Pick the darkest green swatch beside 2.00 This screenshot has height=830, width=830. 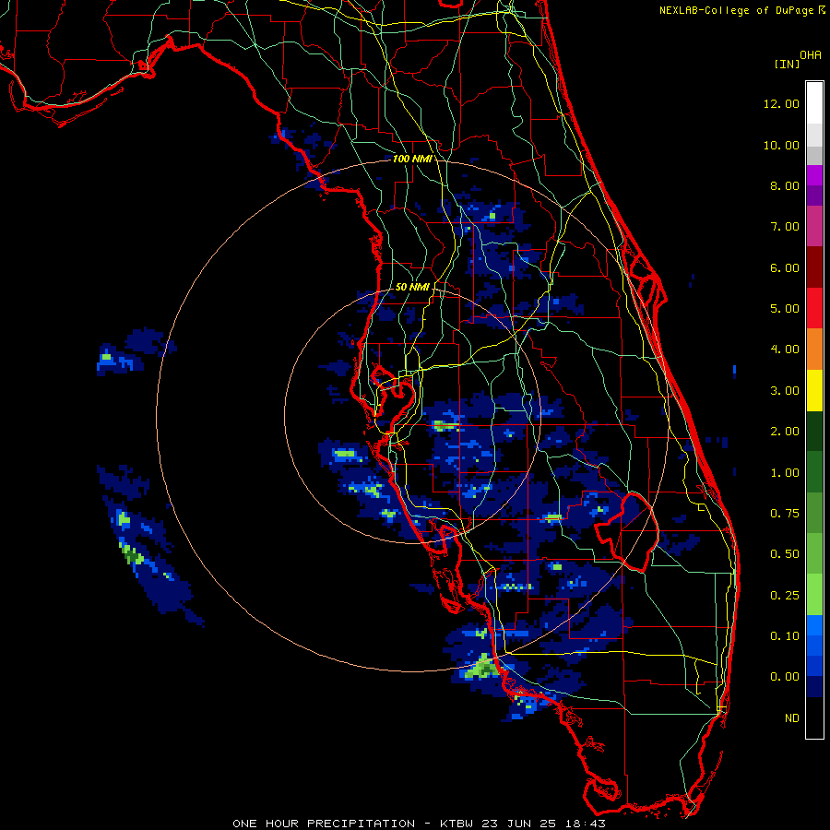click(x=814, y=431)
